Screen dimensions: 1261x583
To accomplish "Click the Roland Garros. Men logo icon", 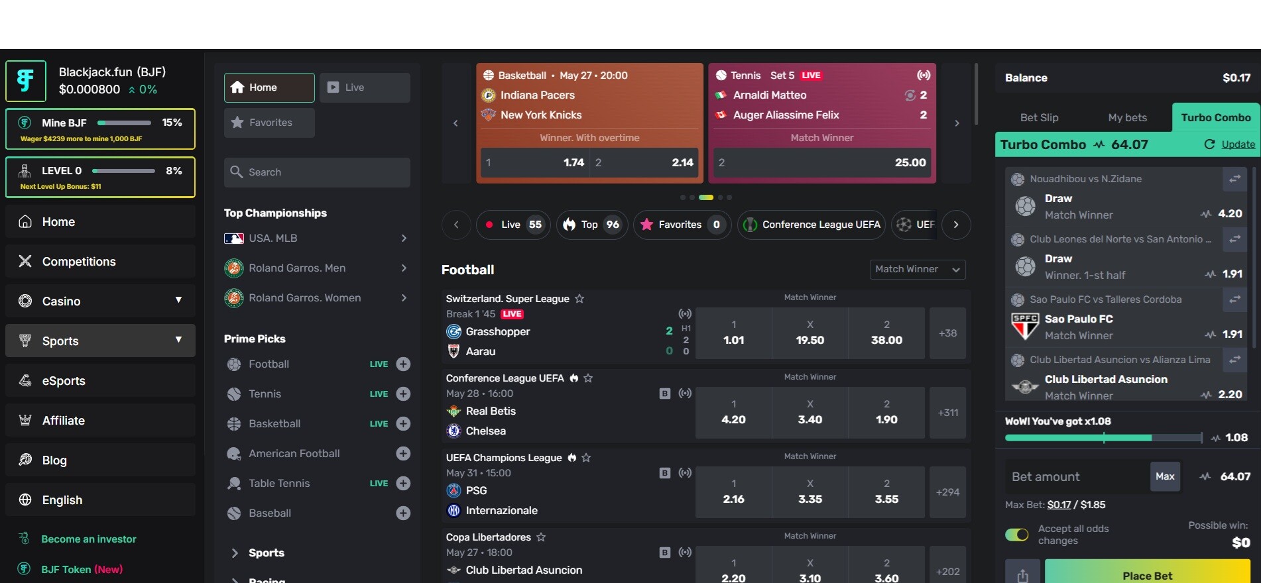I will pos(233,268).
